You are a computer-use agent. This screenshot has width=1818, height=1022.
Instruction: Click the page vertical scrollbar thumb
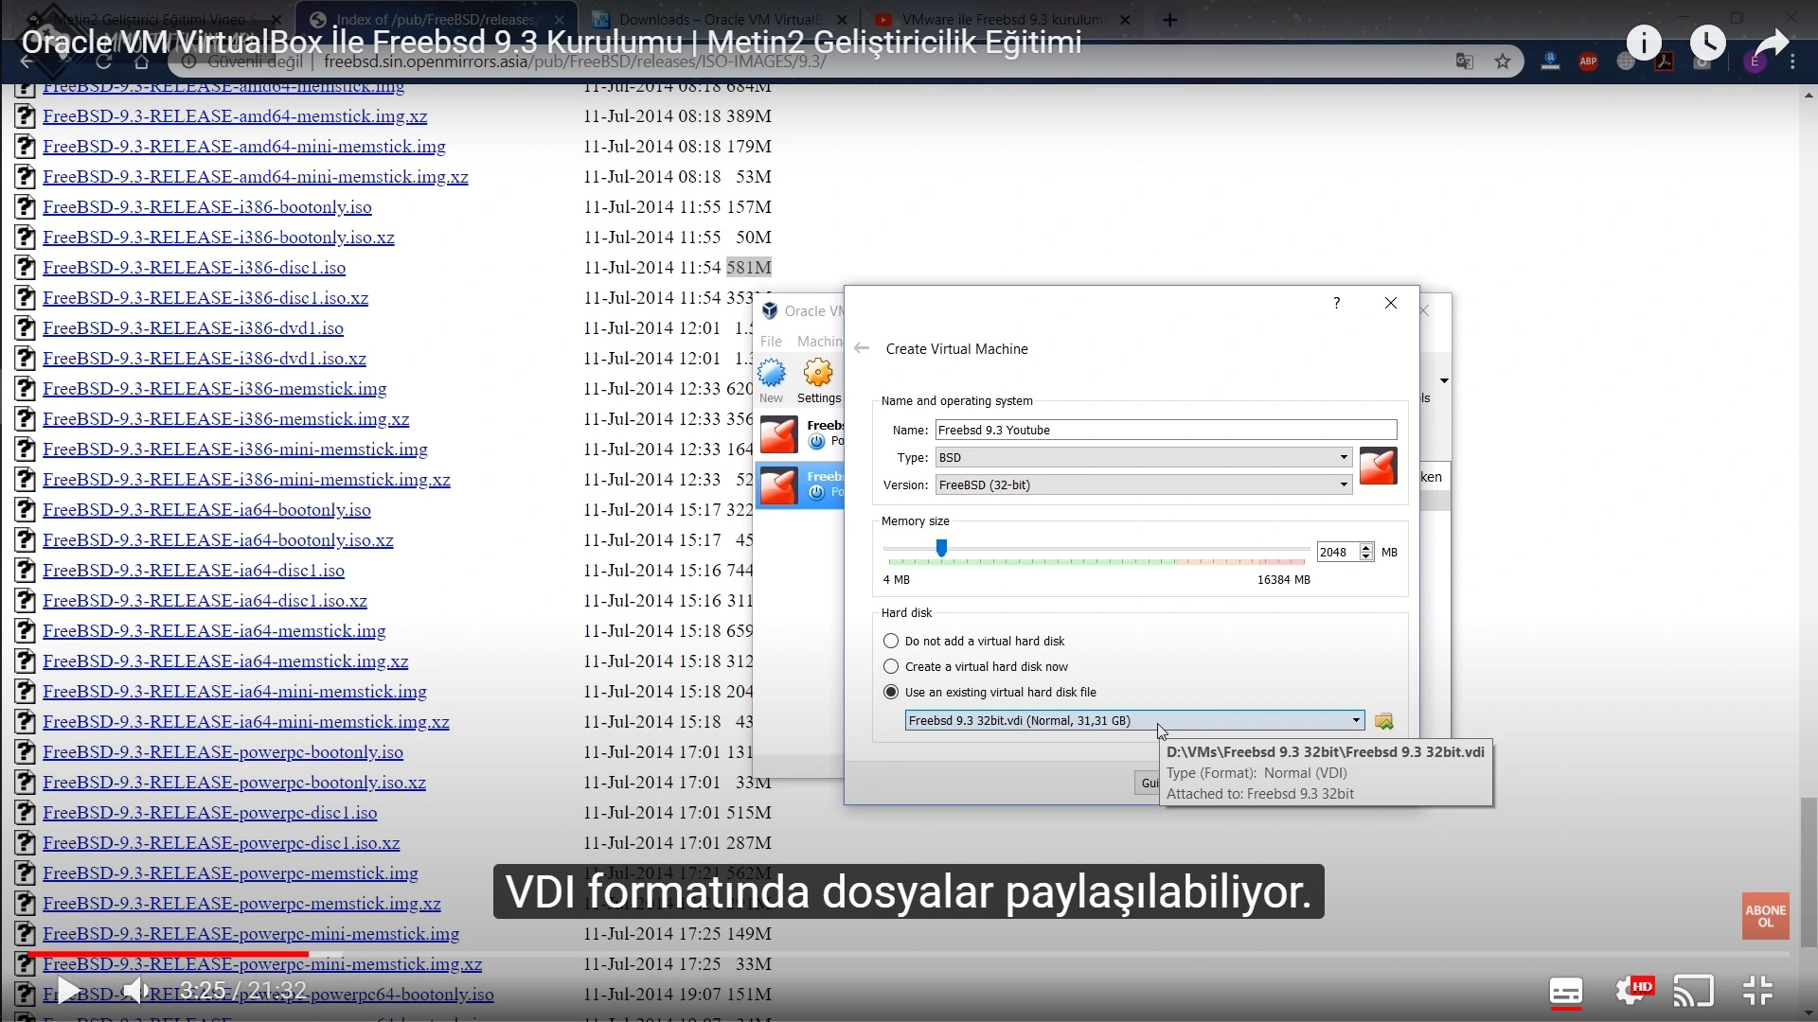tap(1809, 871)
